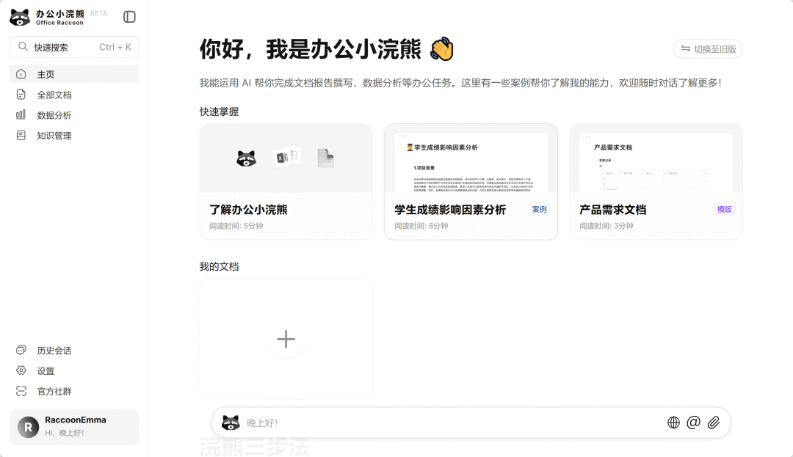Click the raccoon icon in the chat bar

(x=231, y=423)
